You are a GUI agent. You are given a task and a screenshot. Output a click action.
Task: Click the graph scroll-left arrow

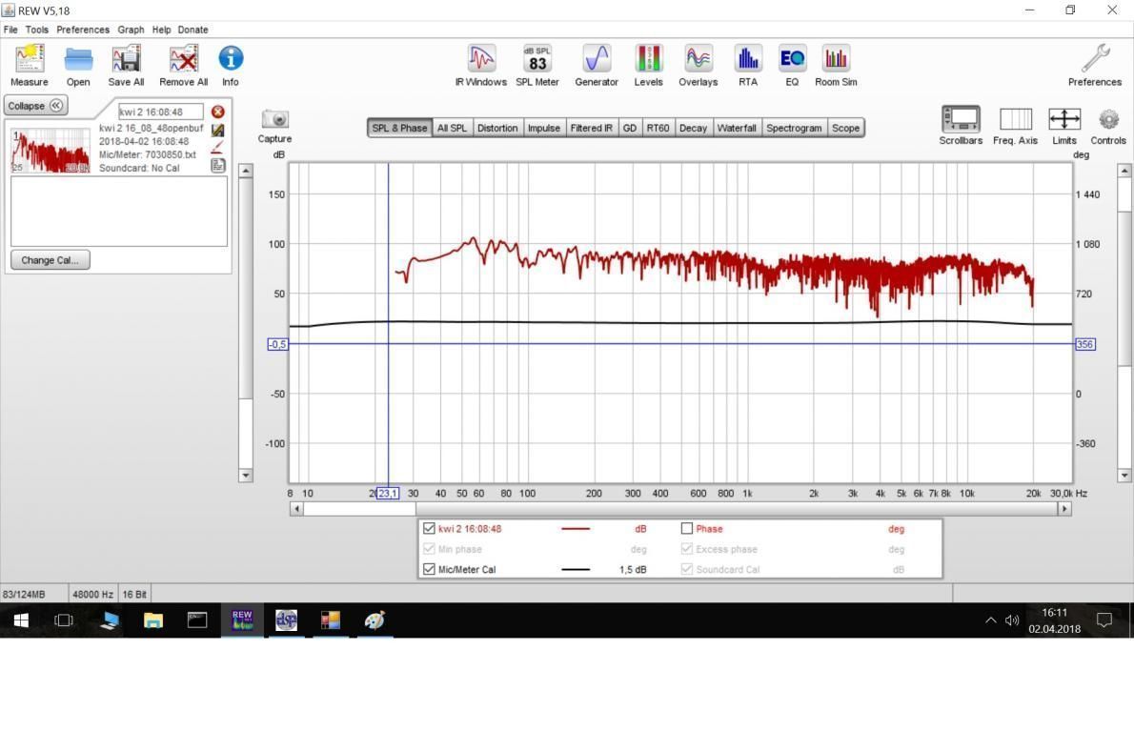coord(296,509)
